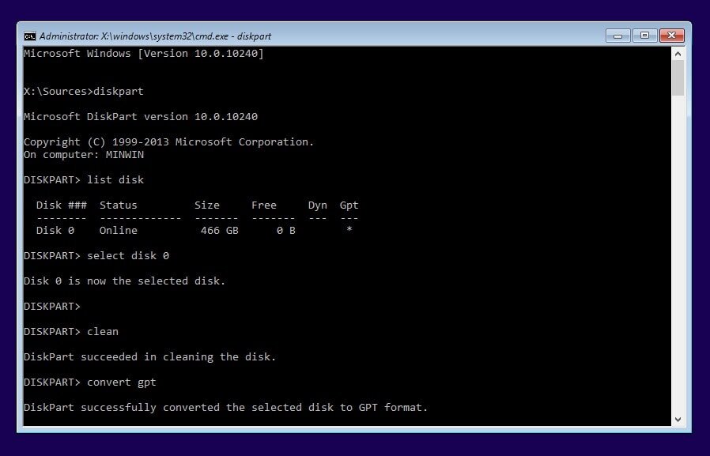Click the 'convert gpt' command line
This screenshot has width=710, height=456.
click(90, 383)
